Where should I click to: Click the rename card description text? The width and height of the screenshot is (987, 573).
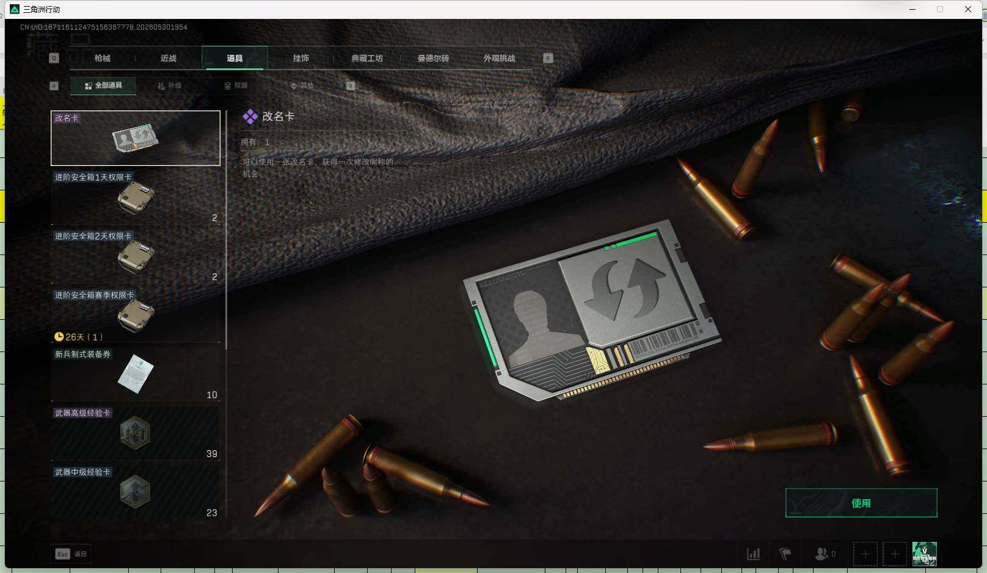(318, 168)
